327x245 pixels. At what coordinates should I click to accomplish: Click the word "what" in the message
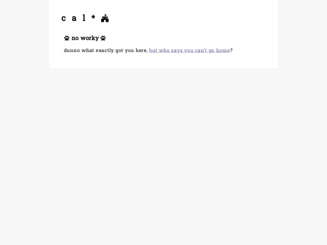pyautogui.click(x=88, y=50)
